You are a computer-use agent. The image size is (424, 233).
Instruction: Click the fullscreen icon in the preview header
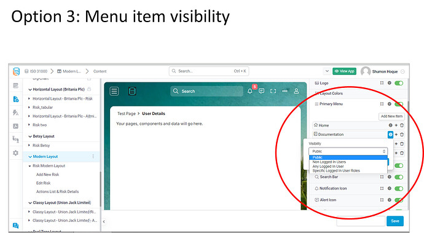point(273,91)
